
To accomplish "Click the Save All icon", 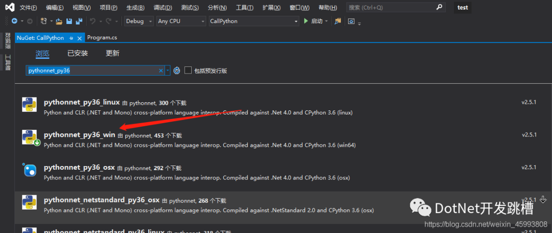I will 79,21.
